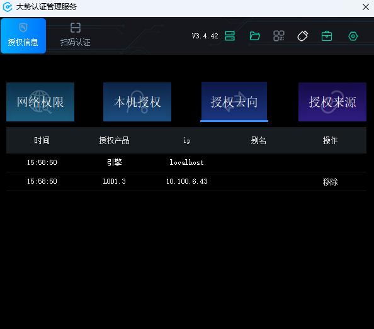The image size is (374, 329).
Task: Click the time cell in the 引擎 row
Action: (x=42, y=162)
